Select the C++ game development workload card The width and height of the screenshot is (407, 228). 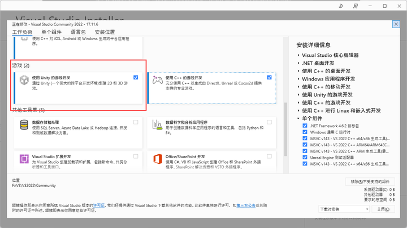(212, 88)
